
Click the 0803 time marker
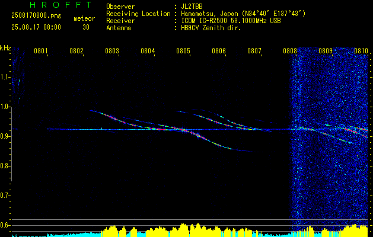[112, 50]
